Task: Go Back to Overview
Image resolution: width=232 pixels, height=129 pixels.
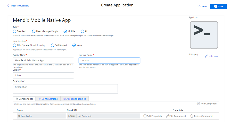Action: tap(20, 6)
